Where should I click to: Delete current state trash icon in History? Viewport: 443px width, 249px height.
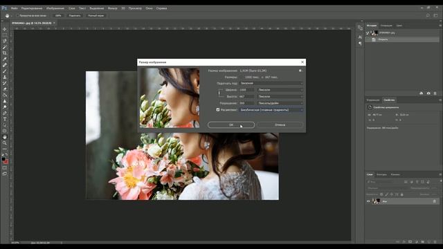(x=435, y=93)
